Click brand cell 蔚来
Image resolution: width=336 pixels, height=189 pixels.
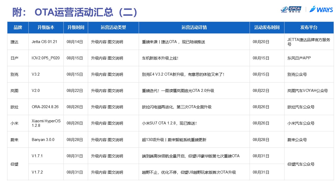(x=14, y=140)
